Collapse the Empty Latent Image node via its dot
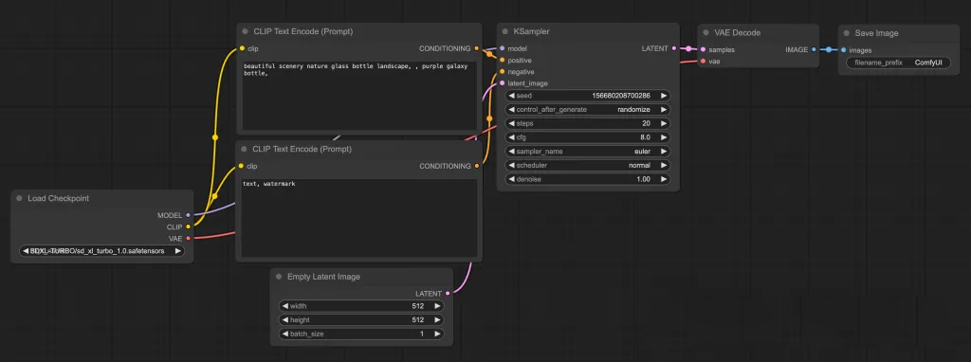The image size is (971, 362). (279, 277)
